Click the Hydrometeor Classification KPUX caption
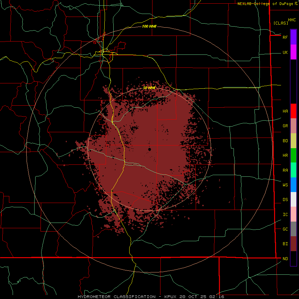 click(151, 297)
